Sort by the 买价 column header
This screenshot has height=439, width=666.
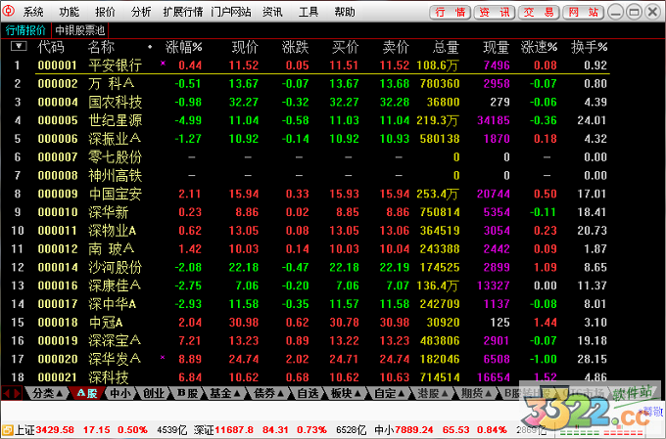346,47
